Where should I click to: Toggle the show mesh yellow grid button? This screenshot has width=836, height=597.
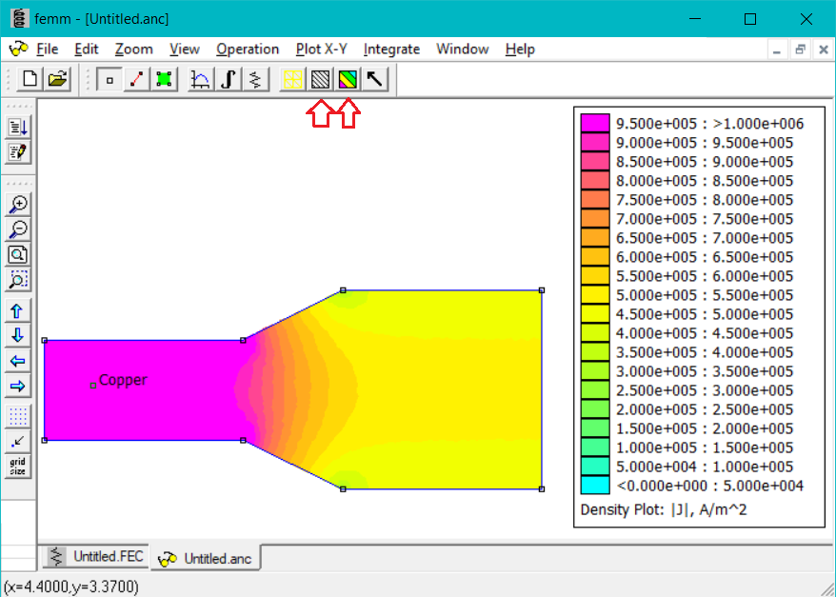point(292,80)
